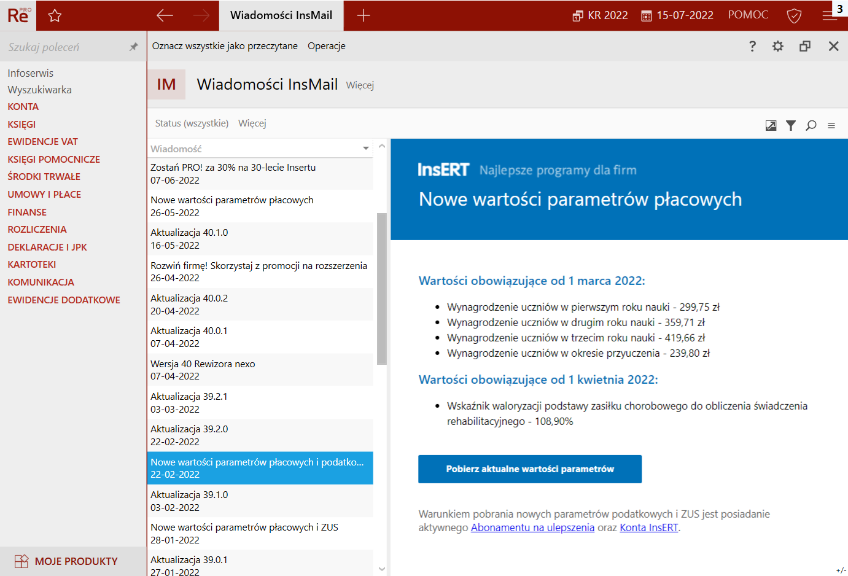848x576 pixels.
Task: Click the export list icon
Action: click(x=771, y=125)
